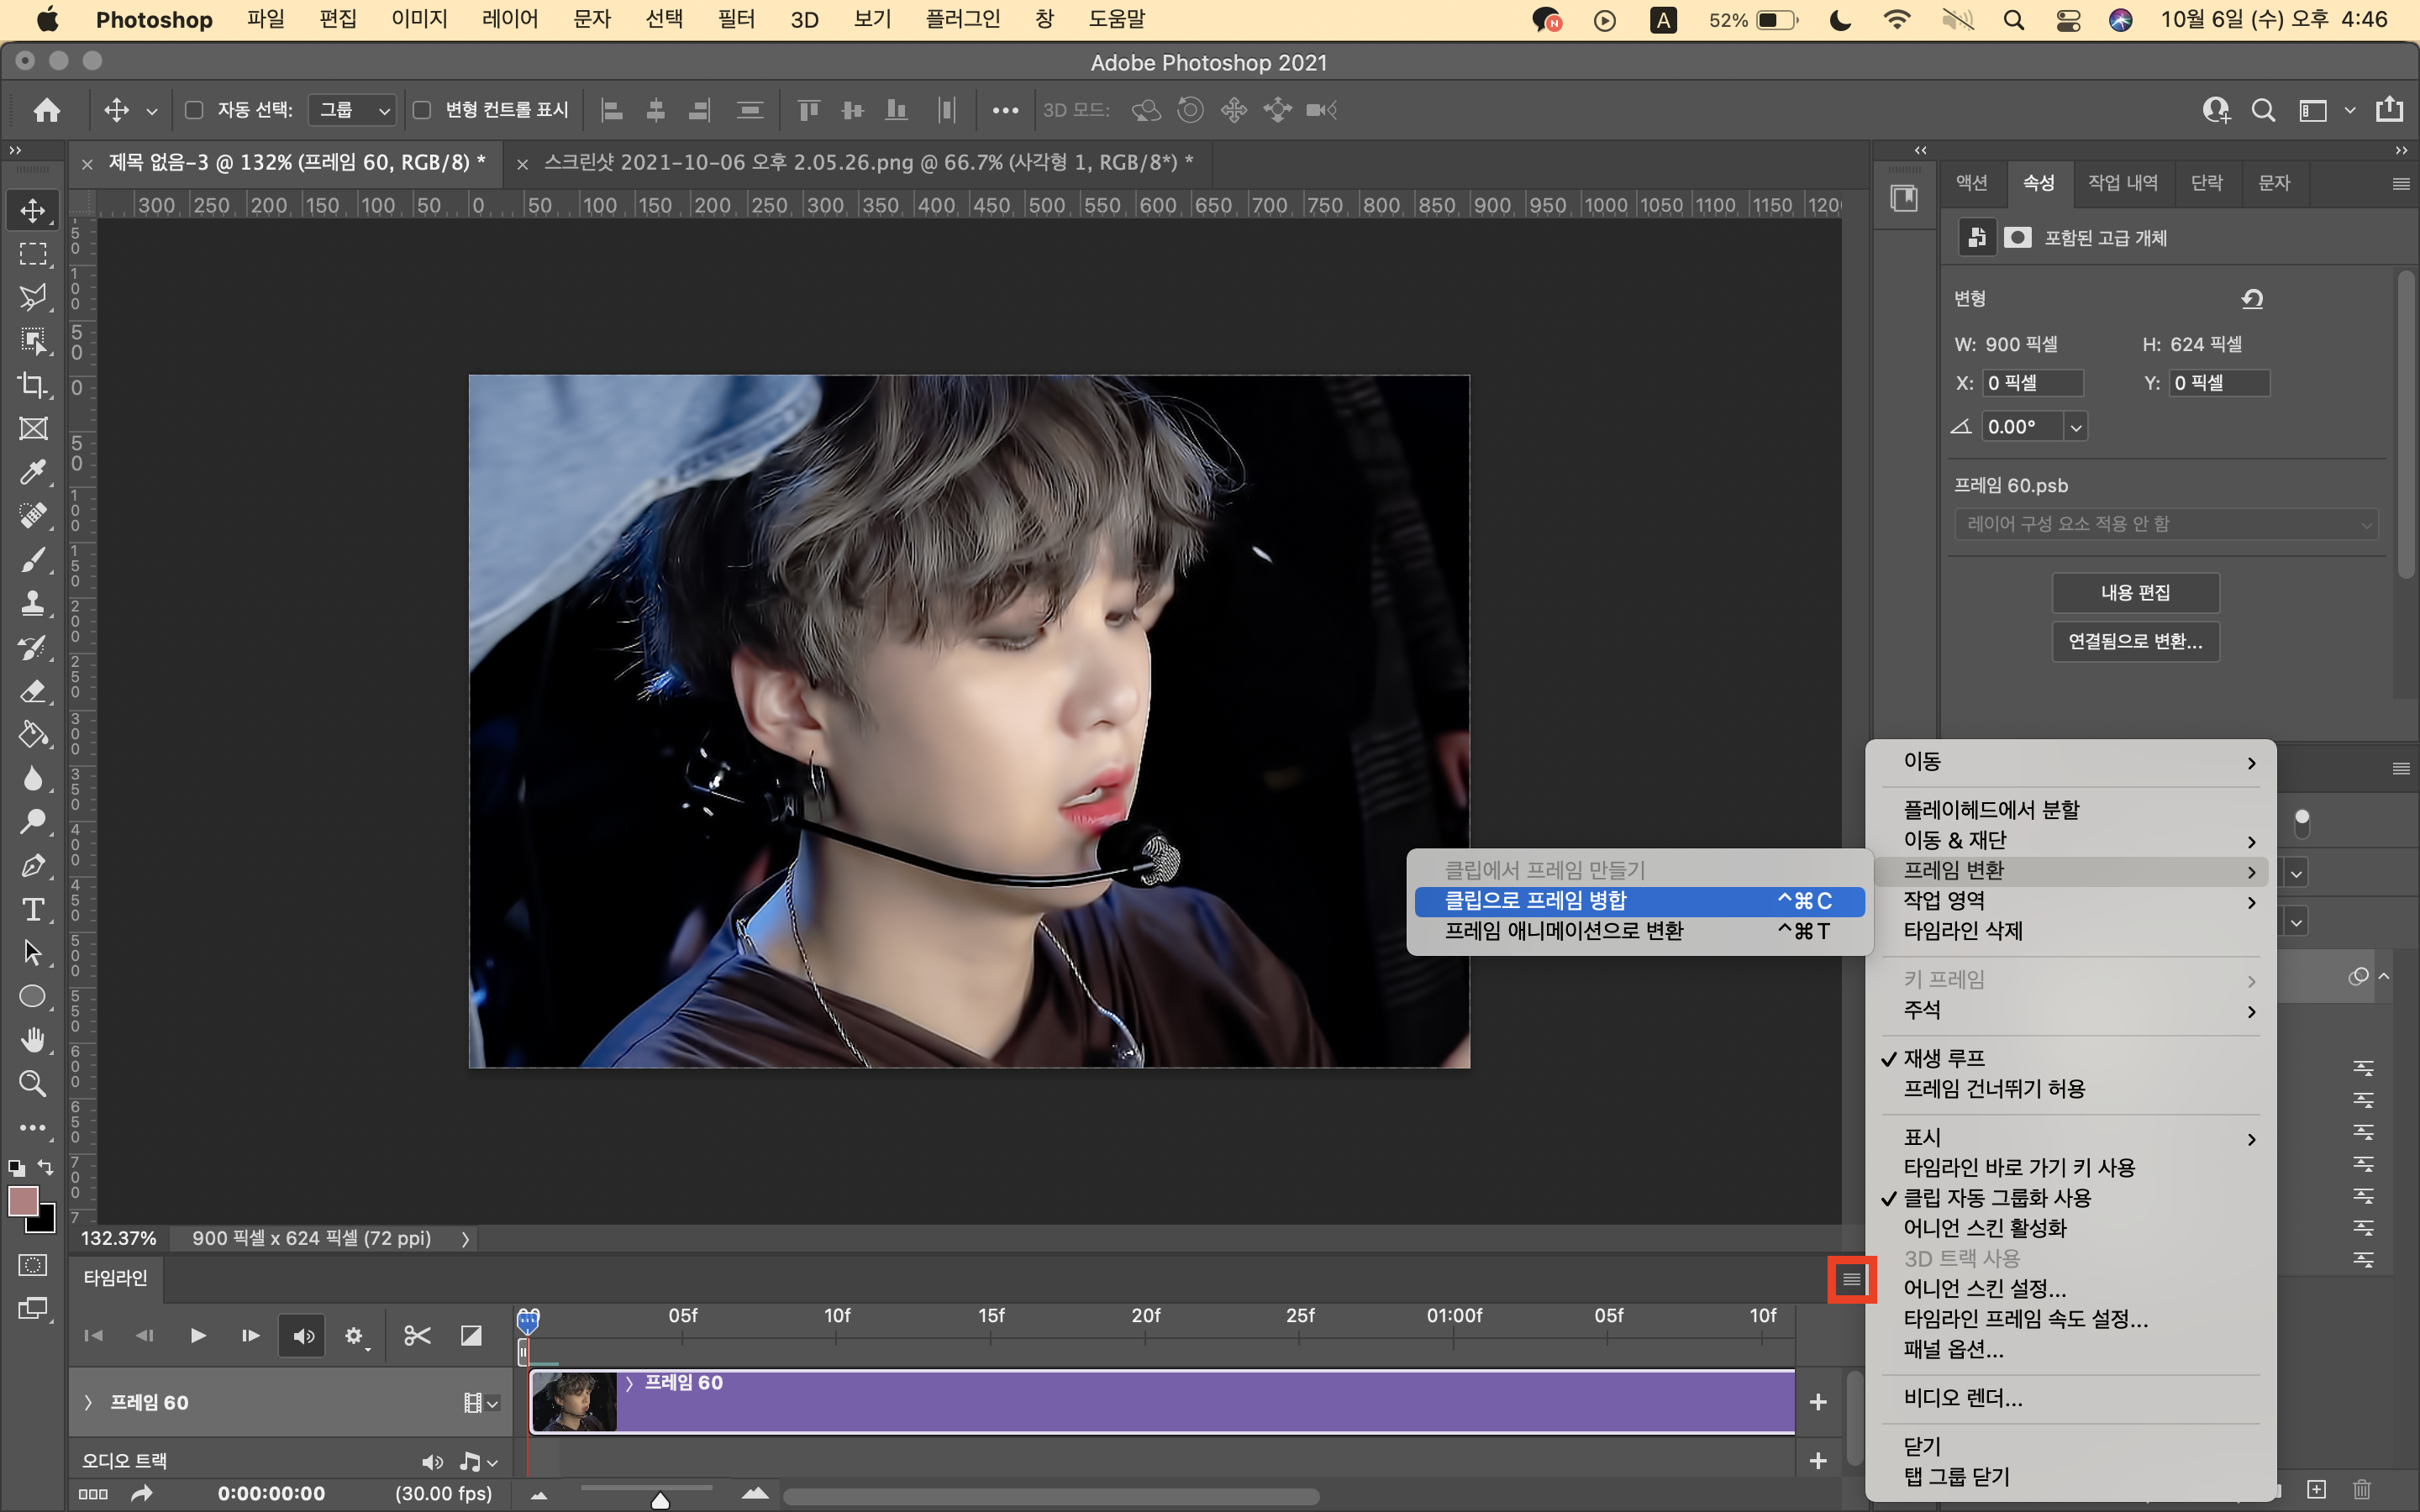The image size is (2420, 1512).
Task: Click the X position input field
Action: click(x=2033, y=383)
